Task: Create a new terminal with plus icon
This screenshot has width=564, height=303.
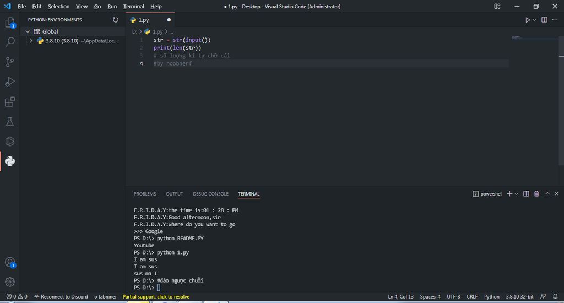Action: point(509,193)
